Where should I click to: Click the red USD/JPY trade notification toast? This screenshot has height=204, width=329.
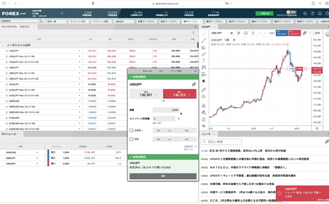point(303,193)
